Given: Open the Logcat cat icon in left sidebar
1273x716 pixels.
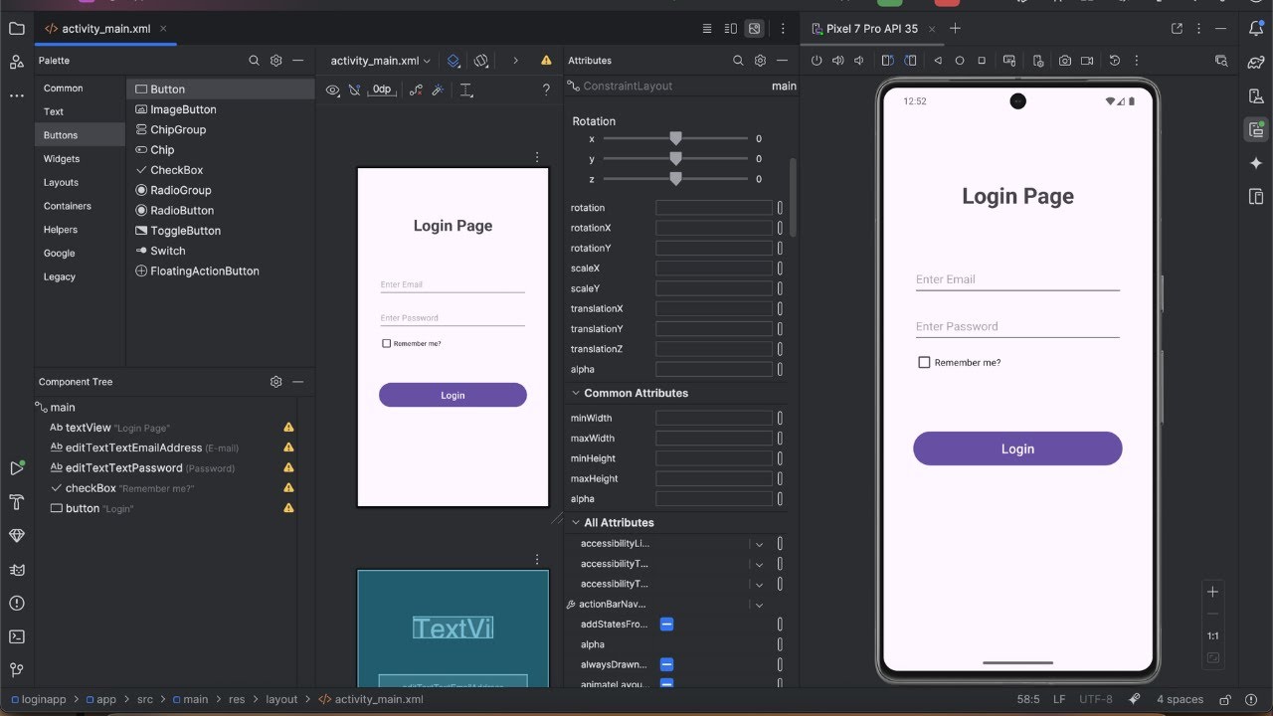Looking at the screenshot, I should click(16, 569).
